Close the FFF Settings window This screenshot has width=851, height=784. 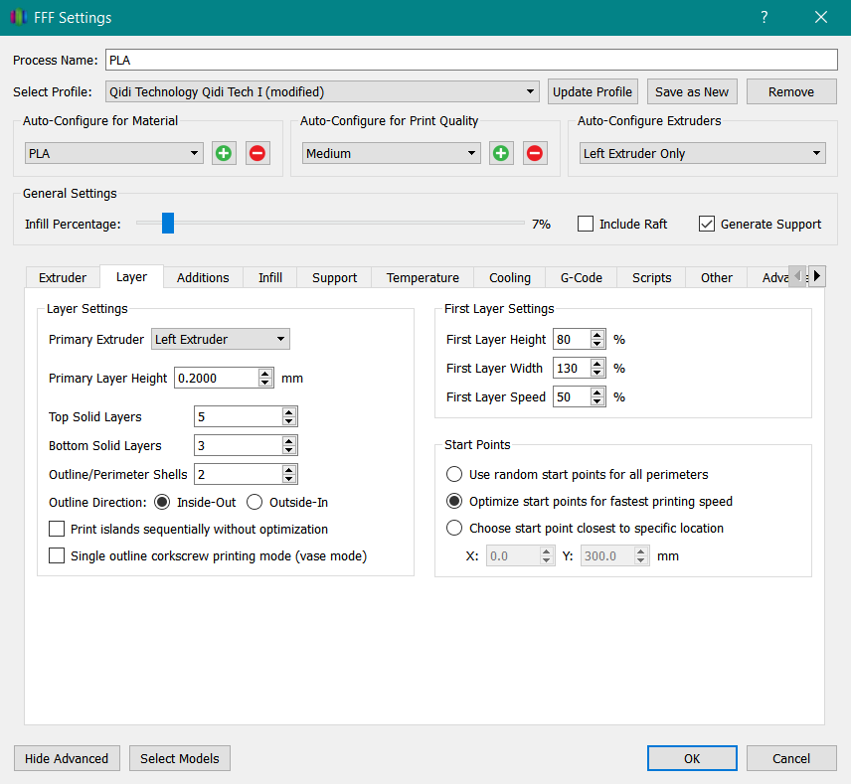821,17
